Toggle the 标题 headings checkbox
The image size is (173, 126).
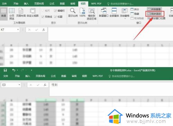[55, 17]
